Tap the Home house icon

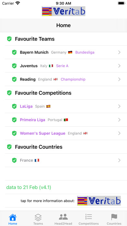tap(13, 217)
